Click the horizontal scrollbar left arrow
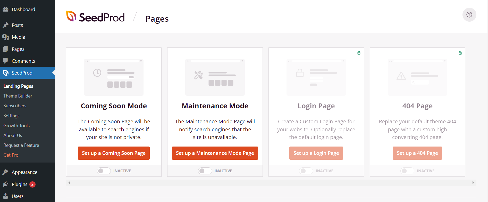488x202 pixels. [69, 183]
